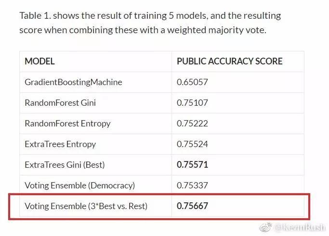The width and height of the screenshot is (329, 236).
Task: Click the "Table 1." caption text
Action: [35, 16]
